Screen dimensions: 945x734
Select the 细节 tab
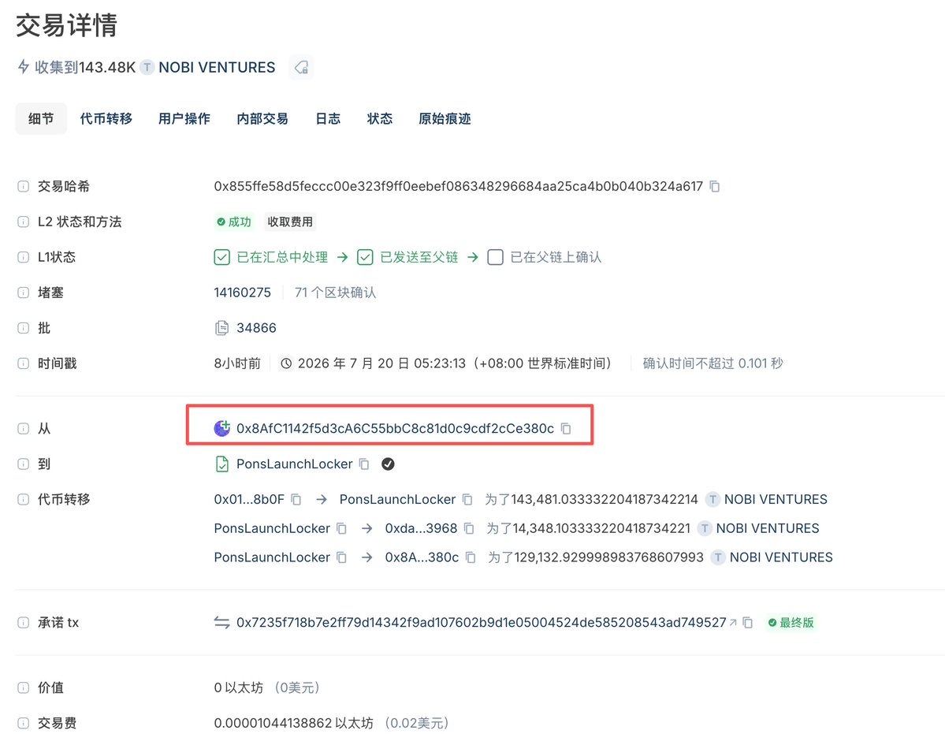point(41,119)
